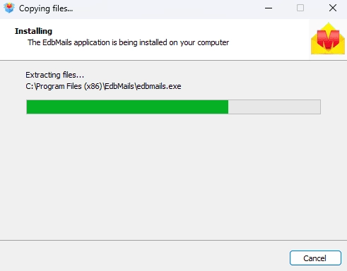
Task: Minimize the Copying files window
Action: [x=269, y=8]
